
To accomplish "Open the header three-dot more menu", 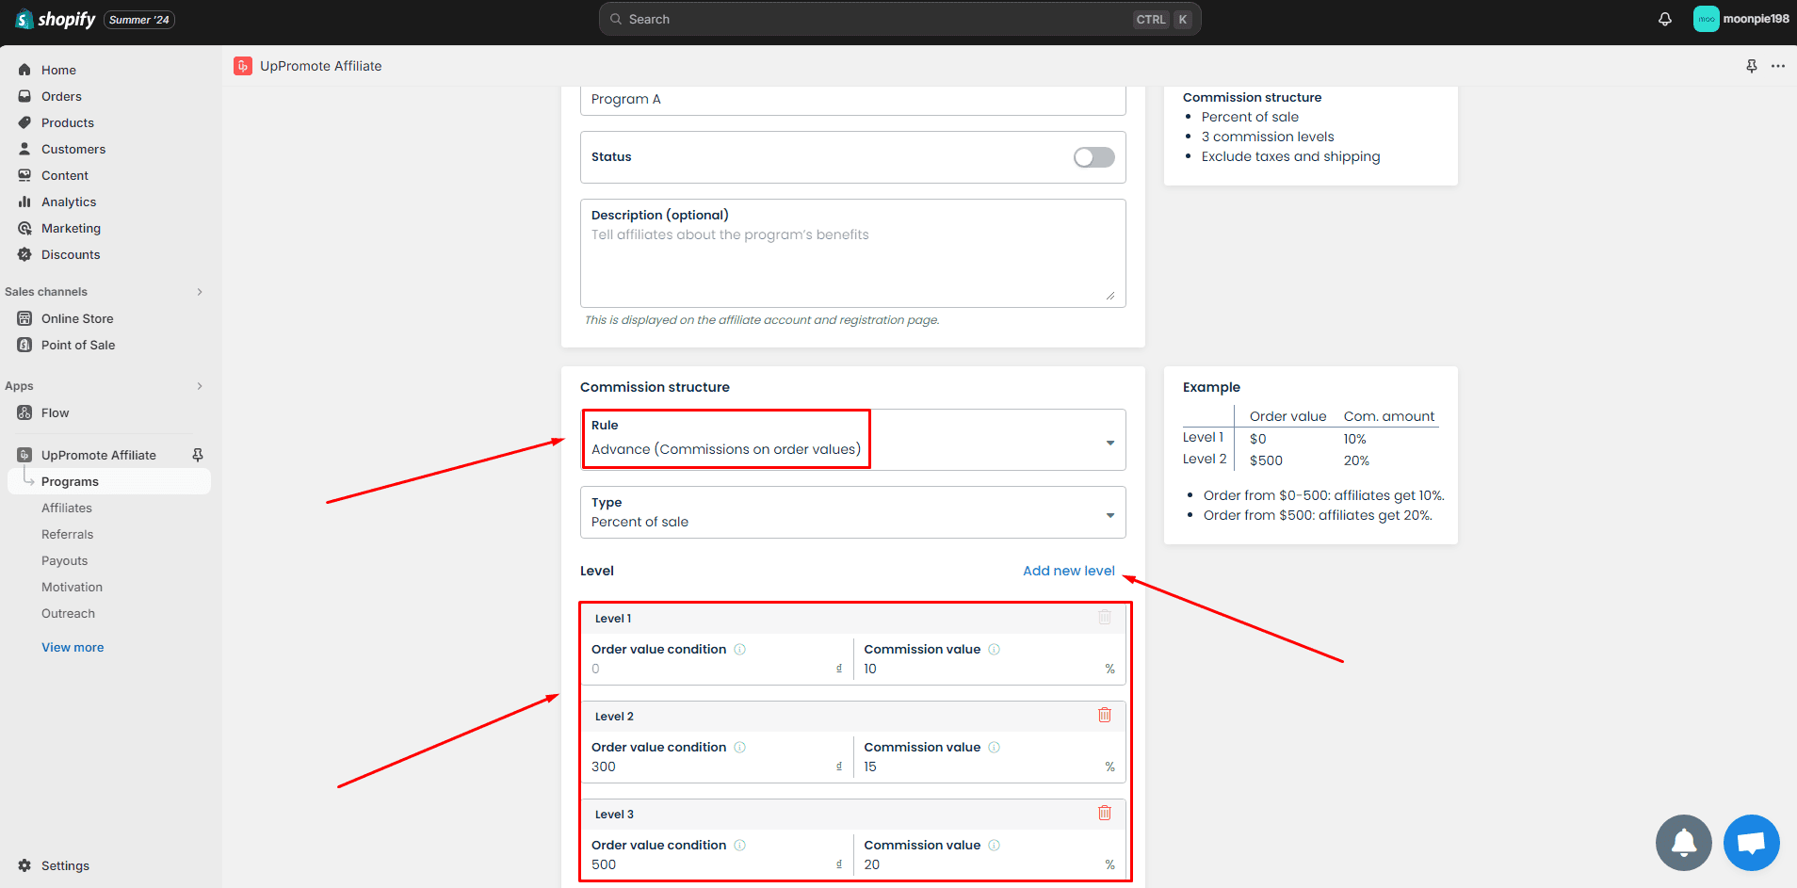I will pyautogui.click(x=1778, y=66).
